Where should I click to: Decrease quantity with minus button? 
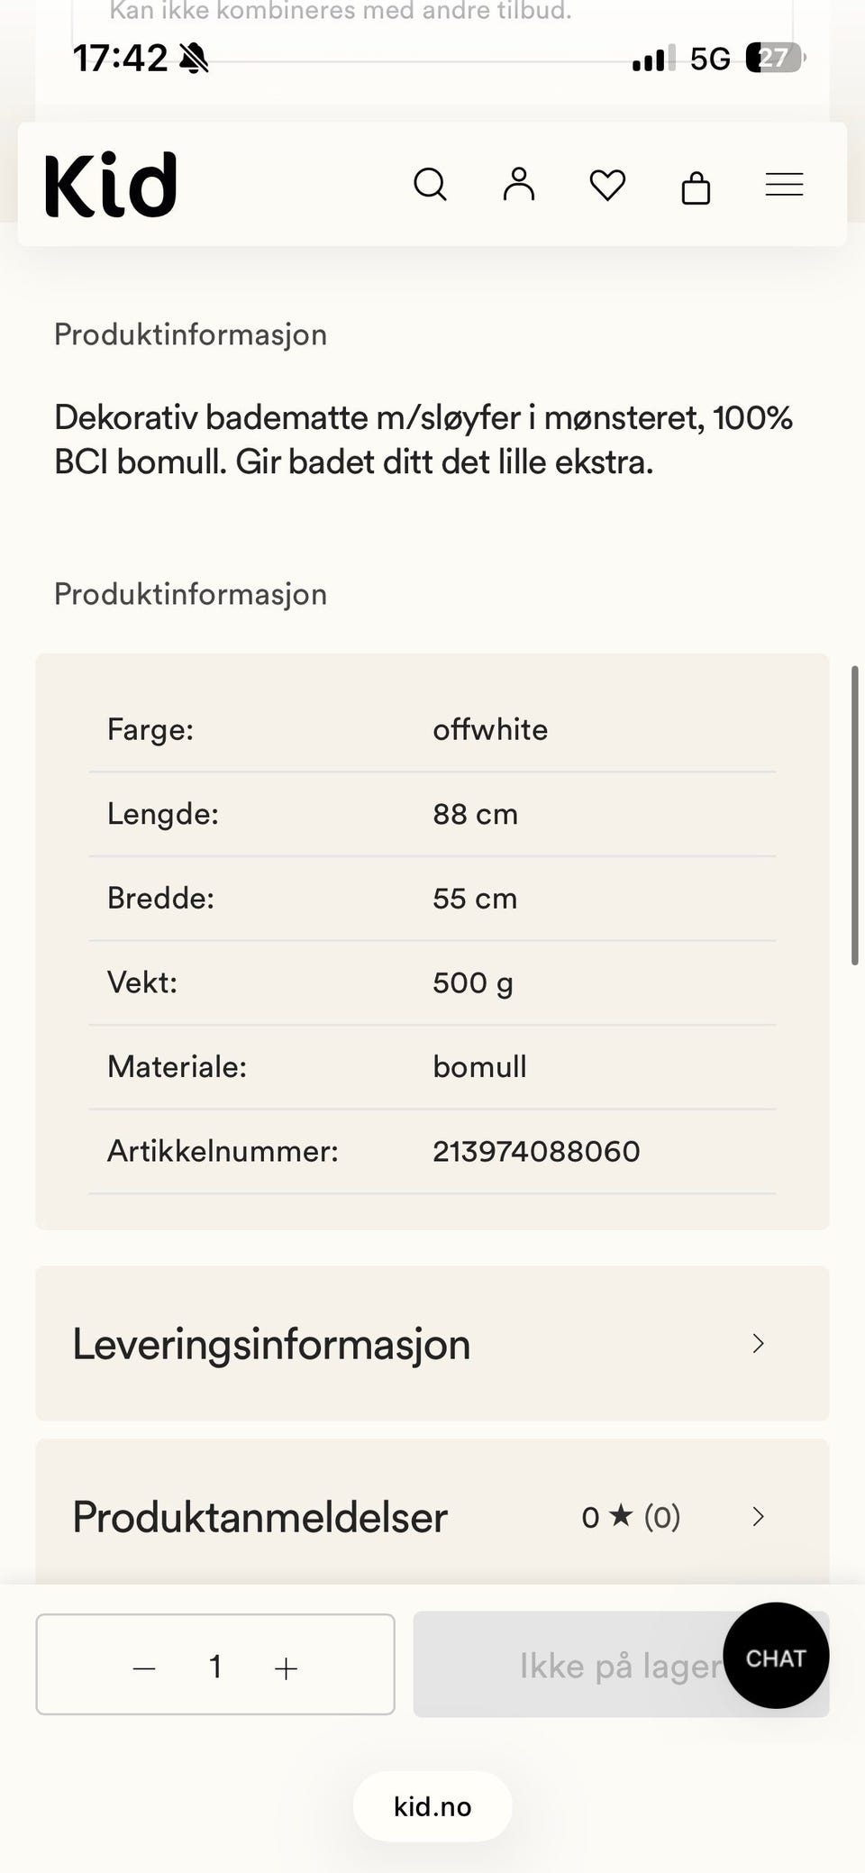(144, 1668)
